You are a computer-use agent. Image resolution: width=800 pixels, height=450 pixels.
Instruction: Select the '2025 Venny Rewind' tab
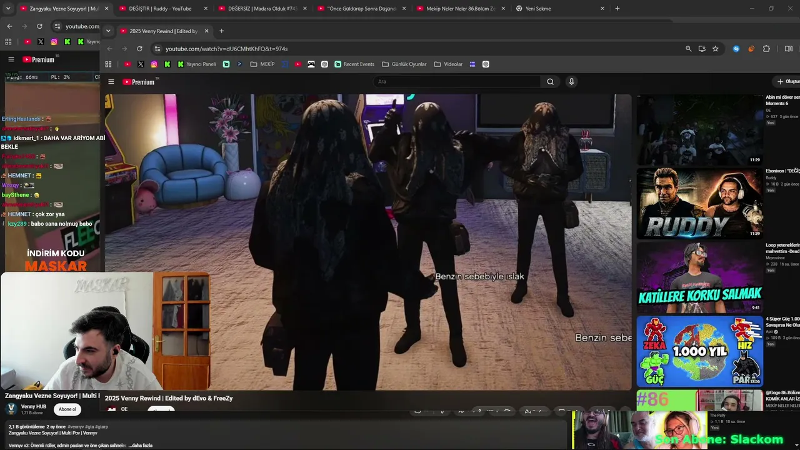pos(164,31)
